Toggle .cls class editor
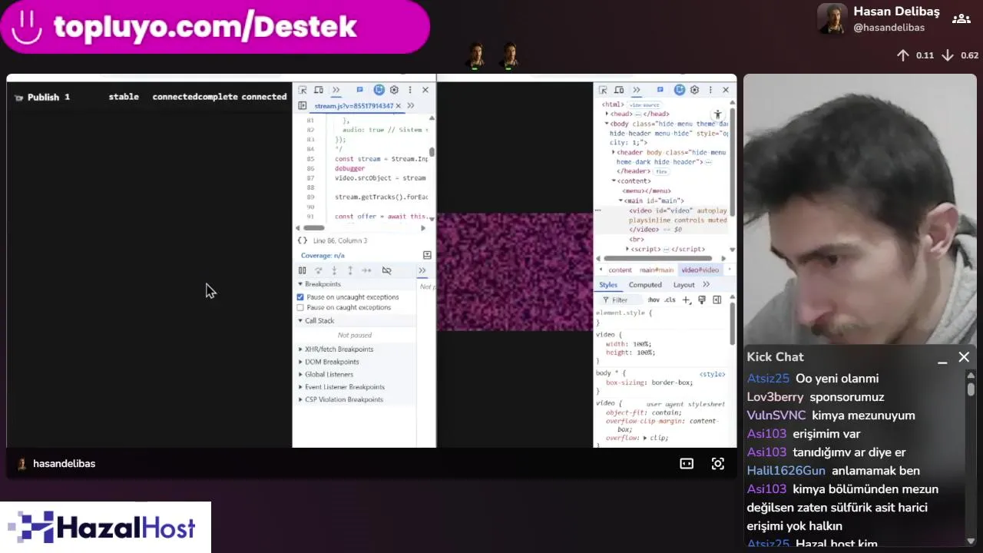The height and width of the screenshot is (553, 983). pos(670,300)
